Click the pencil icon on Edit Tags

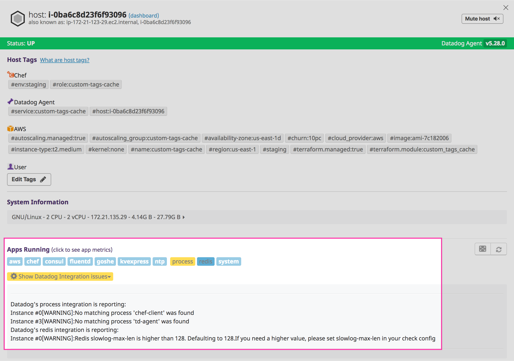pyautogui.click(x=43, y=179)
